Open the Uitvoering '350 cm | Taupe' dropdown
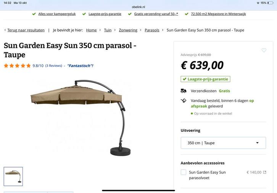 223,143
